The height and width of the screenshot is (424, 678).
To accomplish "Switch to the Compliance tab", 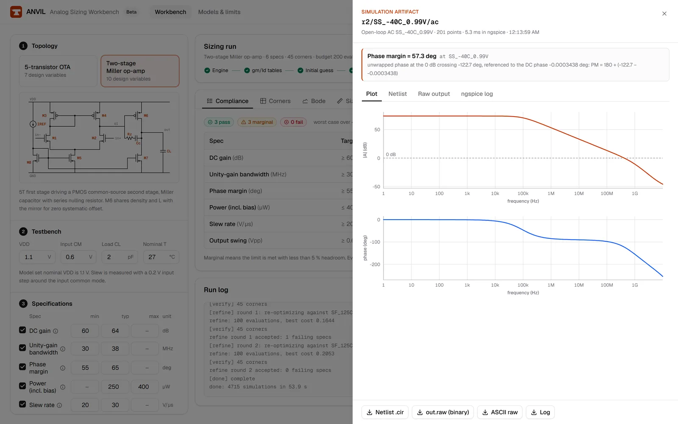I will [x=228, y=101].
